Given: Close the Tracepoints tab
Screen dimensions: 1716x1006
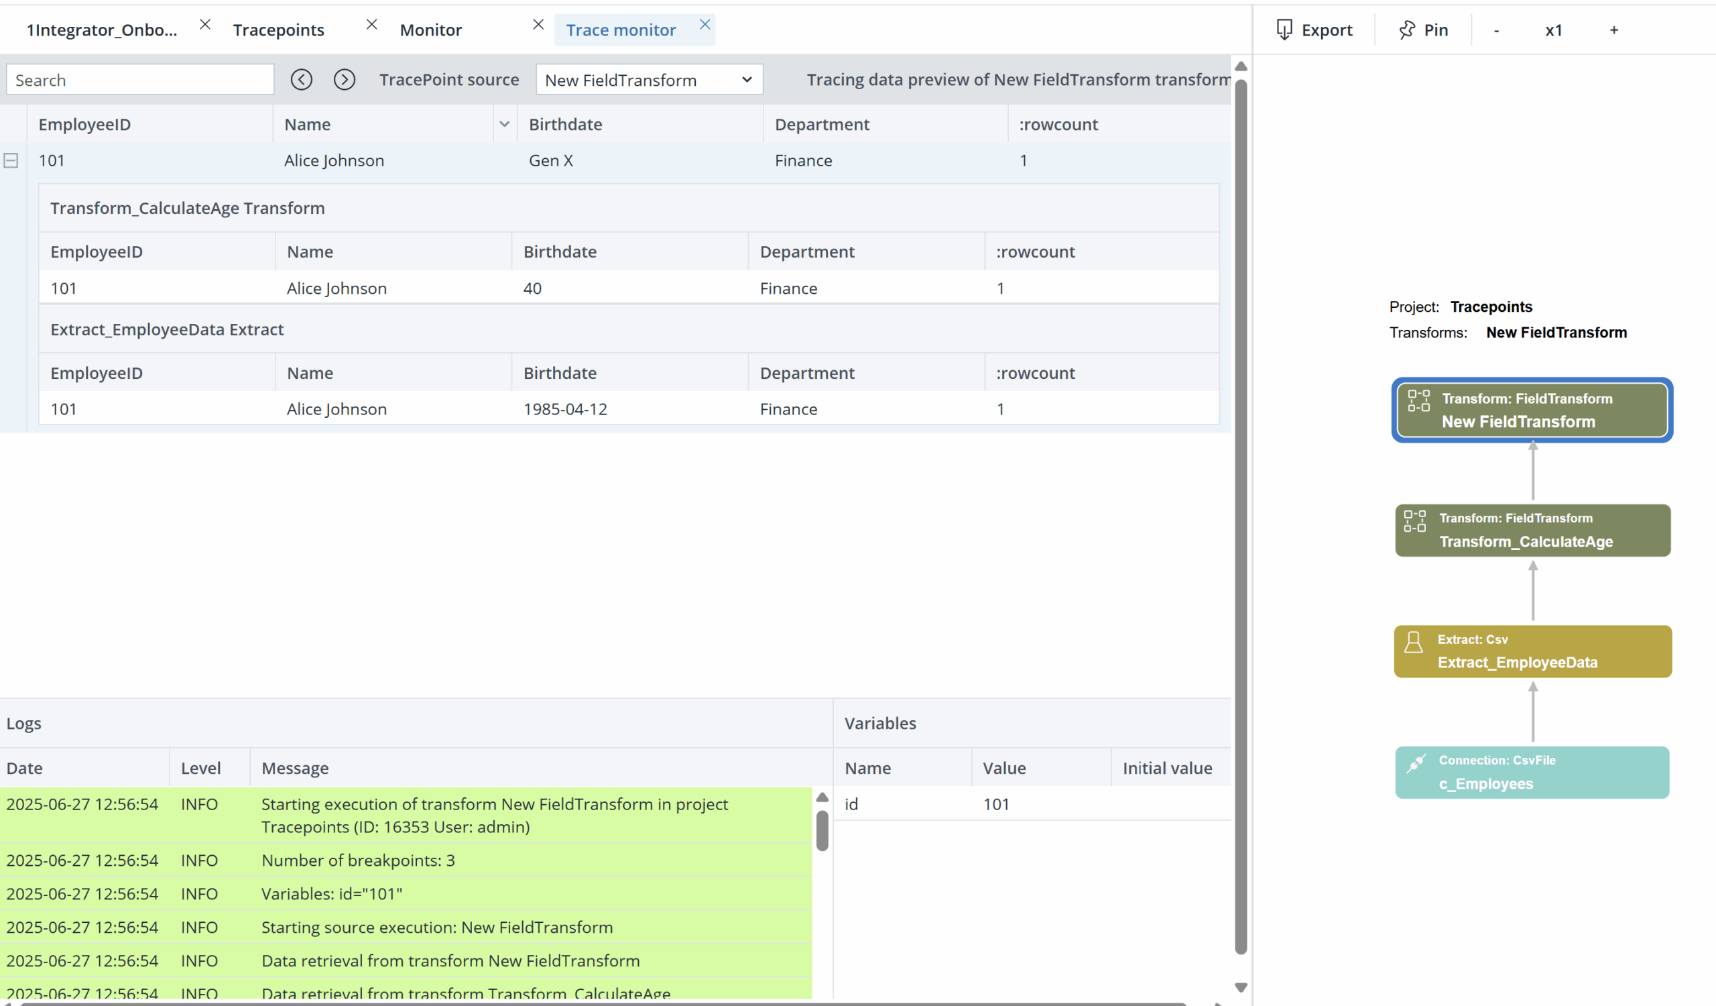Looking at the screenshot, I should (x=372, y=25).
